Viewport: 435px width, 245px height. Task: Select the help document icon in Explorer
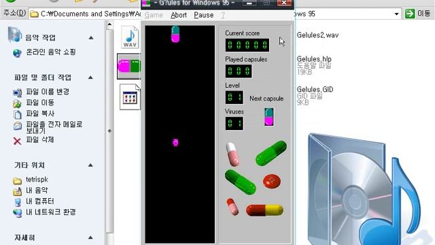click(130, 97)
